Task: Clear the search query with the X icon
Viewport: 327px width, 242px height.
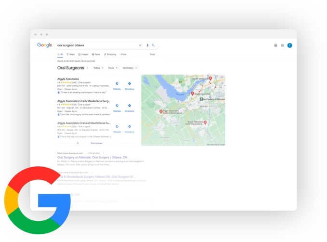Action: tap(140, 45)
